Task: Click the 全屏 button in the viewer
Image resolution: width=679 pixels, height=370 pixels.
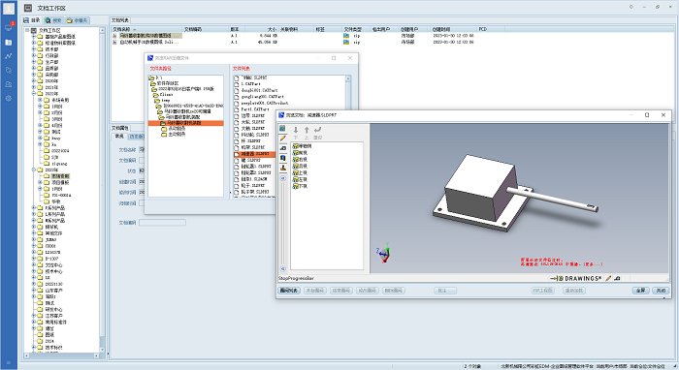Action: click(640, 291)
